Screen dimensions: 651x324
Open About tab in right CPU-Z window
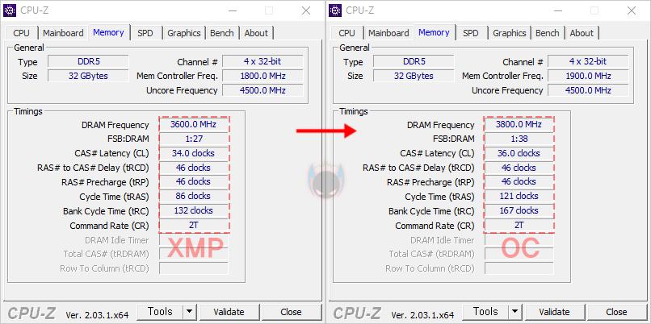pyautogui.click(x=582, y=33)
